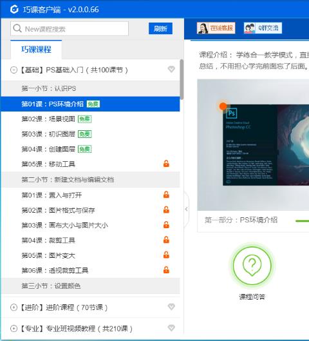Click caption 第一部分：PS环境介绍

click(x=241, y=220)
